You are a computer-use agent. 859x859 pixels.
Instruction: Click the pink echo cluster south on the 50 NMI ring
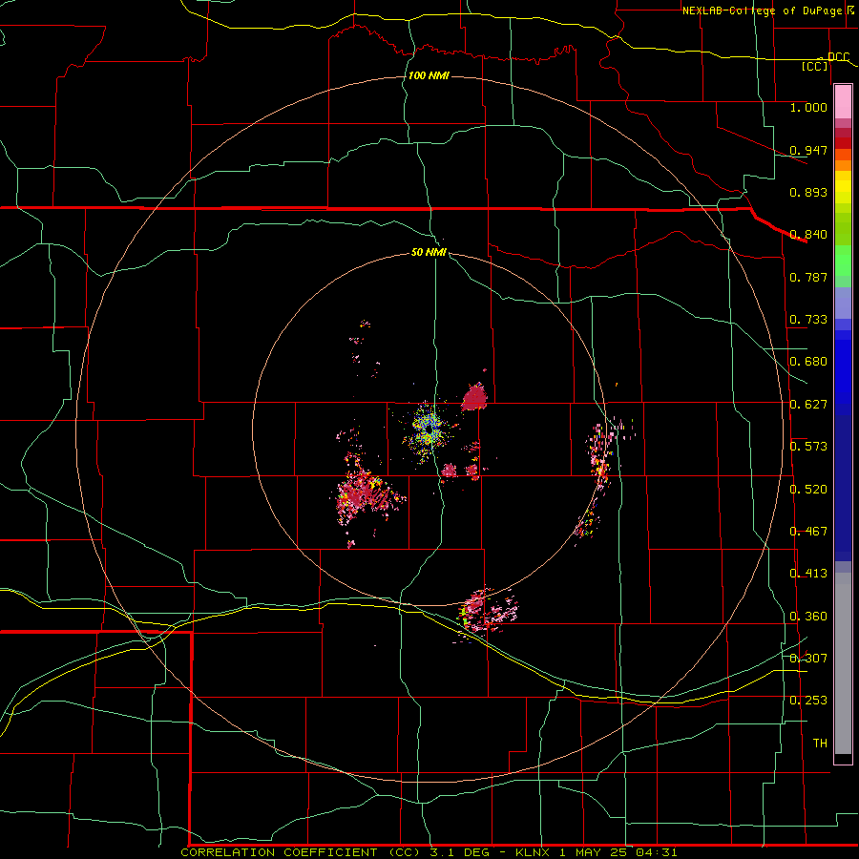click(x=487, y=613)
